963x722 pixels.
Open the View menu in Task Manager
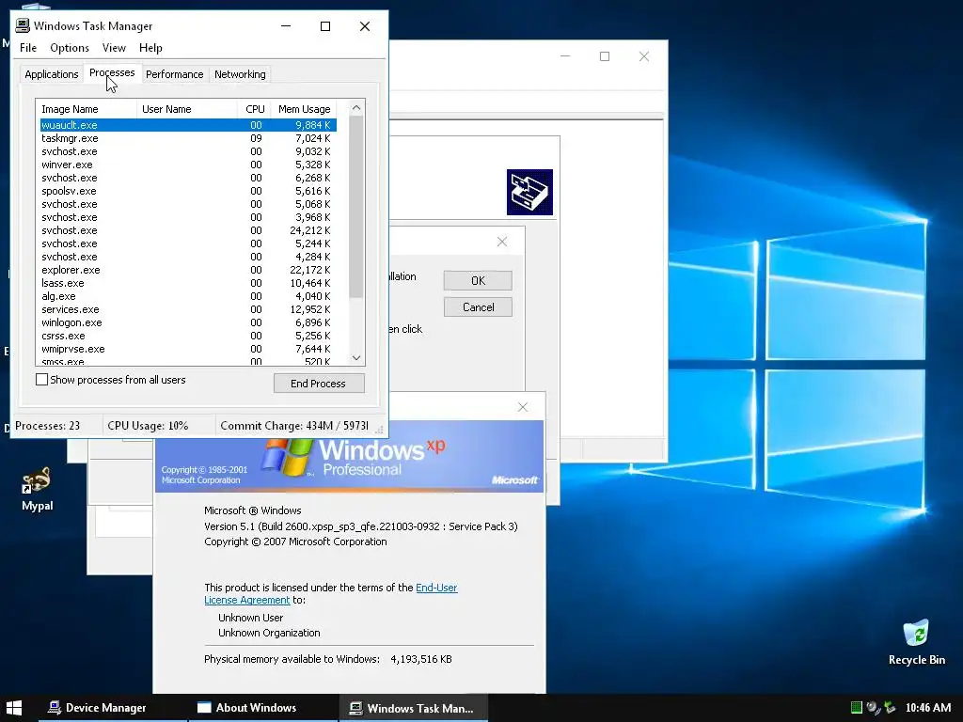114,48
